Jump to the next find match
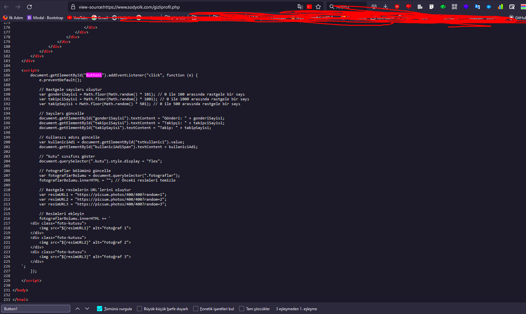 pyautogui.click(x=87, y=309)
